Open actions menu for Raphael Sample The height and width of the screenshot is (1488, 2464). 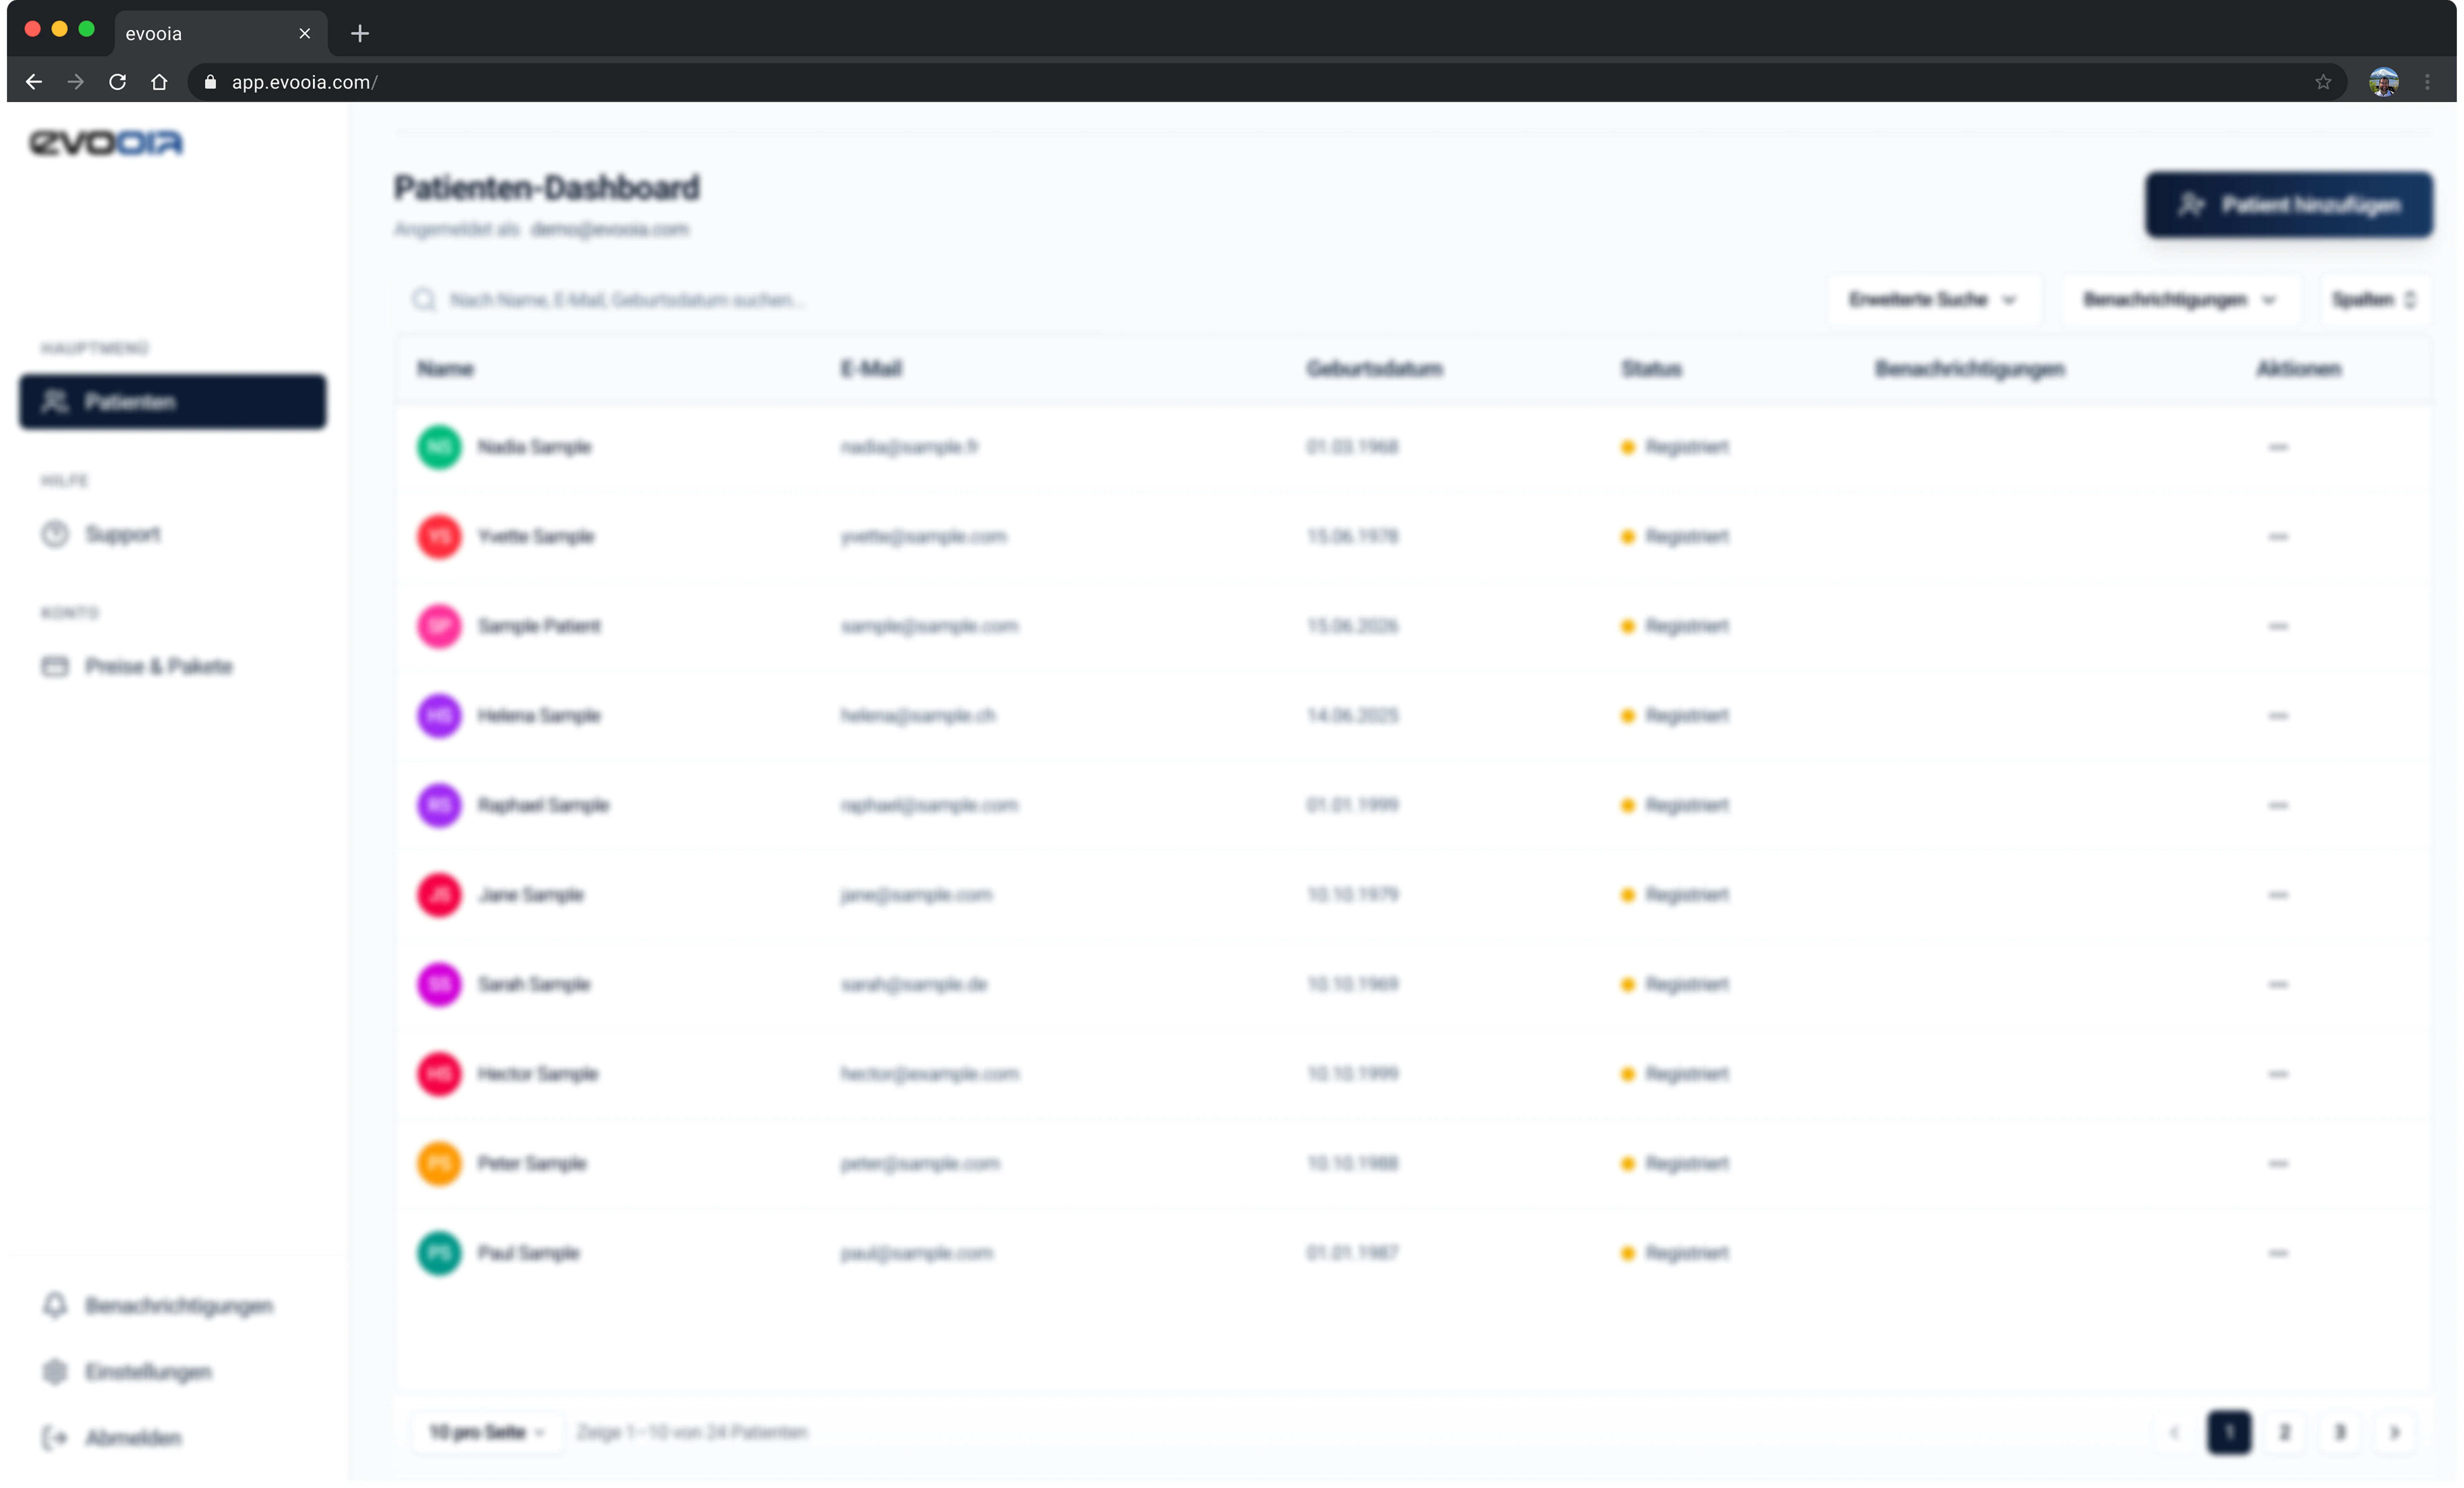[2278, 805]
